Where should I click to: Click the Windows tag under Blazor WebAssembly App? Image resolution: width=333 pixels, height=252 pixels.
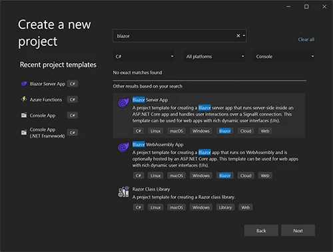pos(201,176)
